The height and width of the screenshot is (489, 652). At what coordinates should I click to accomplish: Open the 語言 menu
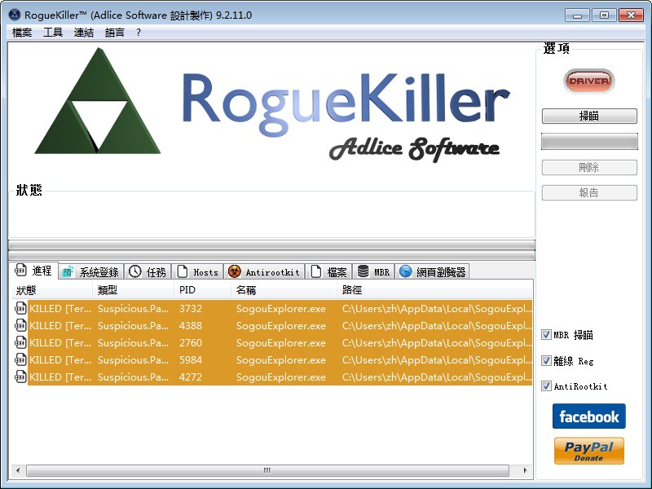tap(114, 33)
